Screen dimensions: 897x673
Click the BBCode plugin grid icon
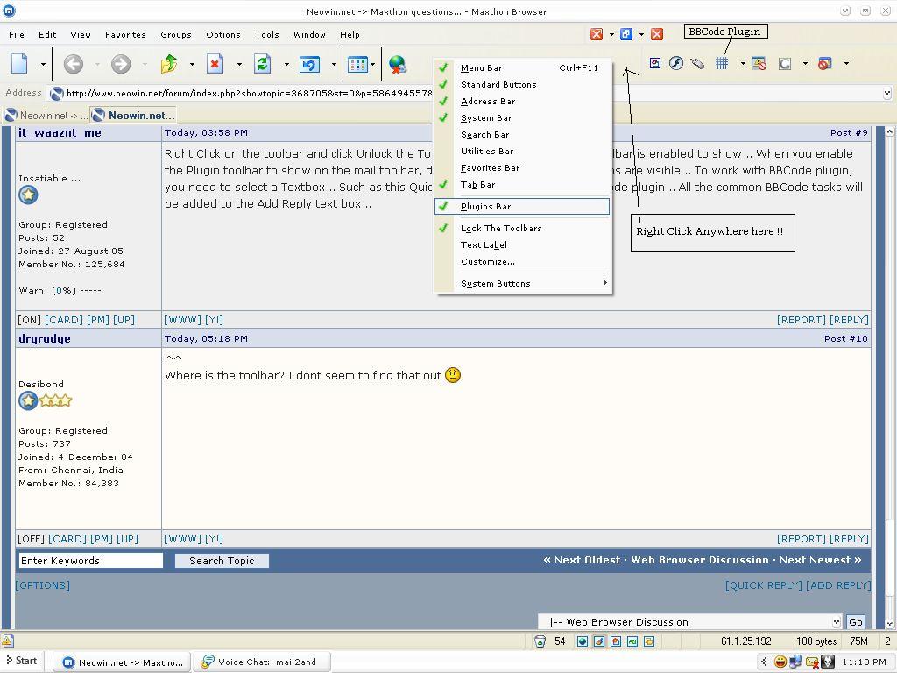click(722, 64)
